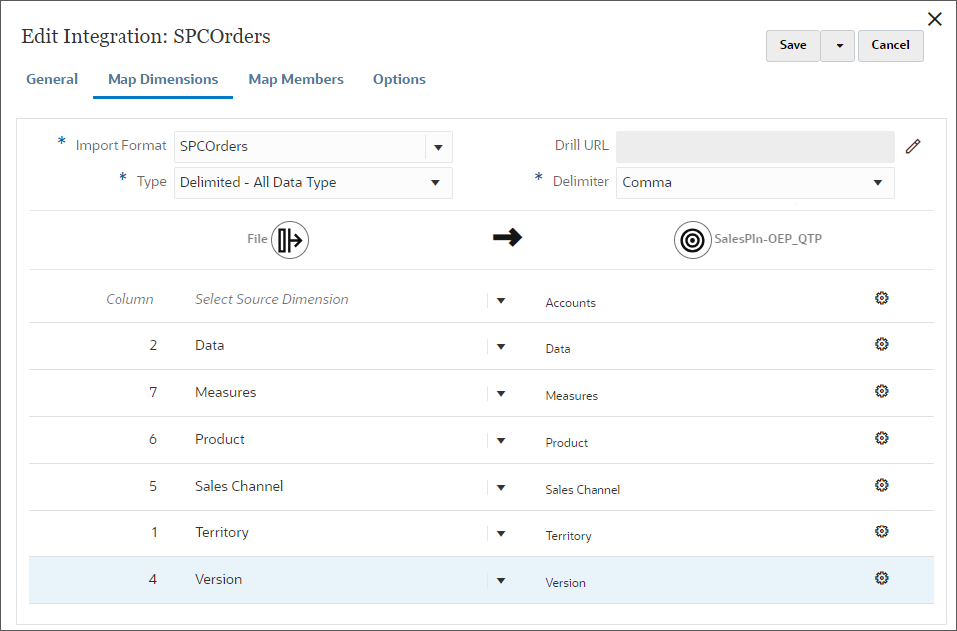The width and height of the screenshot is (957, 631).
Task: Switch to the Map Members tab
Action: tap(296, 79)
